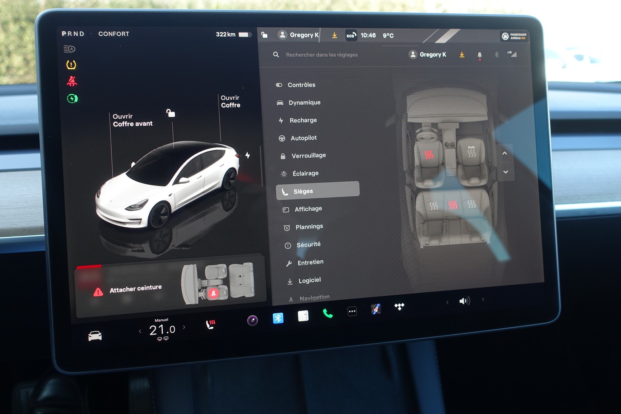This screenshot has width=621, height=414.
Task: Tap Ouvrir Coffre rear trunk button
Action: (x=231, y=101)
